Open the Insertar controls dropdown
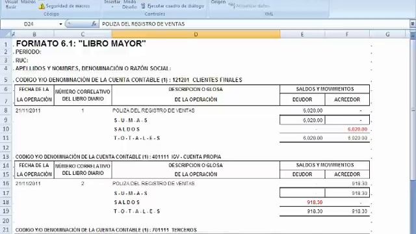The height and width of the screenshot is (234, 416). point(112,3)
